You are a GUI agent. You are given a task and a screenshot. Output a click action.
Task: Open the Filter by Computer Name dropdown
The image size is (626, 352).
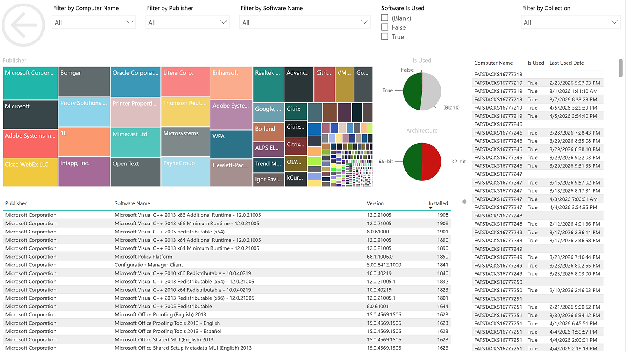94,22
